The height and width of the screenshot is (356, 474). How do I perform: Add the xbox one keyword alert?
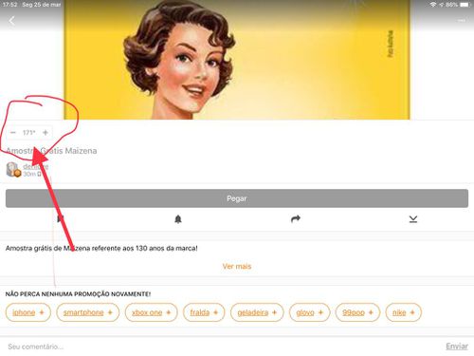pyautogui.click(x=152, y=312)
